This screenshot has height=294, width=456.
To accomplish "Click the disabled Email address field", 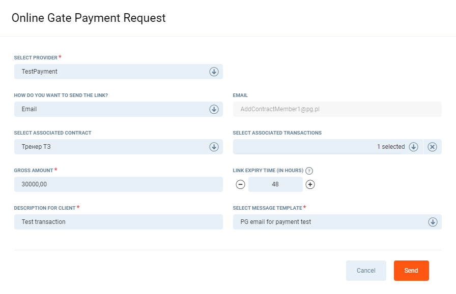I will point(337,109).
